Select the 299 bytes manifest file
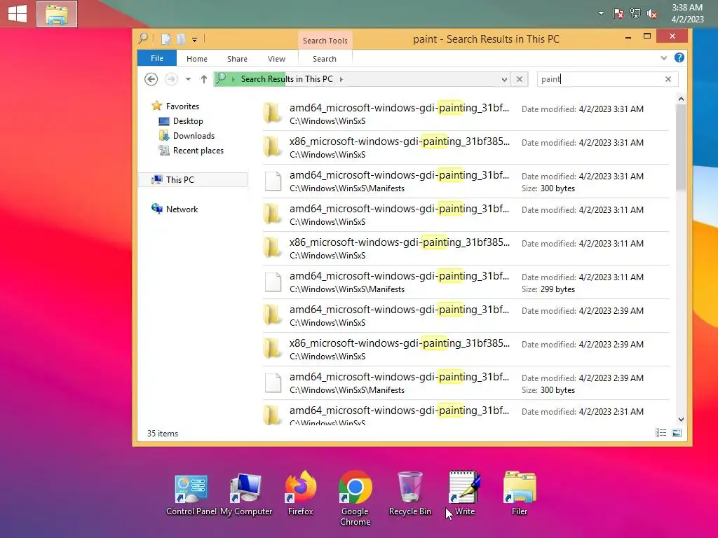Viewport: 718px width, 538px height. pyautogui.click(x=466, y=282)
